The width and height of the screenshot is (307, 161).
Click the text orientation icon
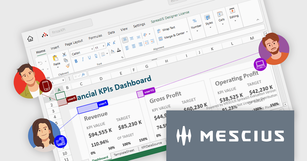[145, 35]
